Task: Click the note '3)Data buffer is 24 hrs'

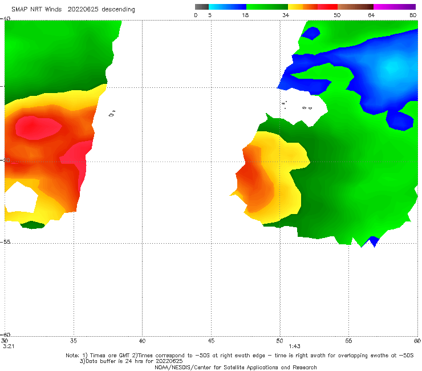Action: pyautogui.click(x=131, y=361)
